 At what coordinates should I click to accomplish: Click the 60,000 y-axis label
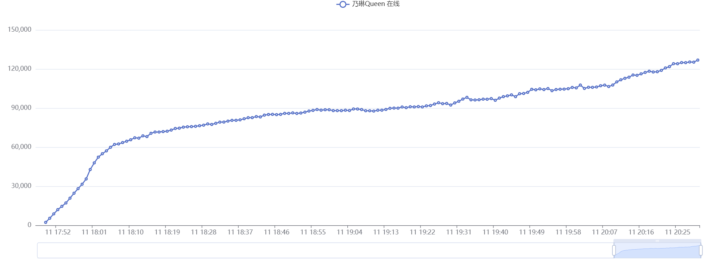pyautogui.click(x=21, y=147)
